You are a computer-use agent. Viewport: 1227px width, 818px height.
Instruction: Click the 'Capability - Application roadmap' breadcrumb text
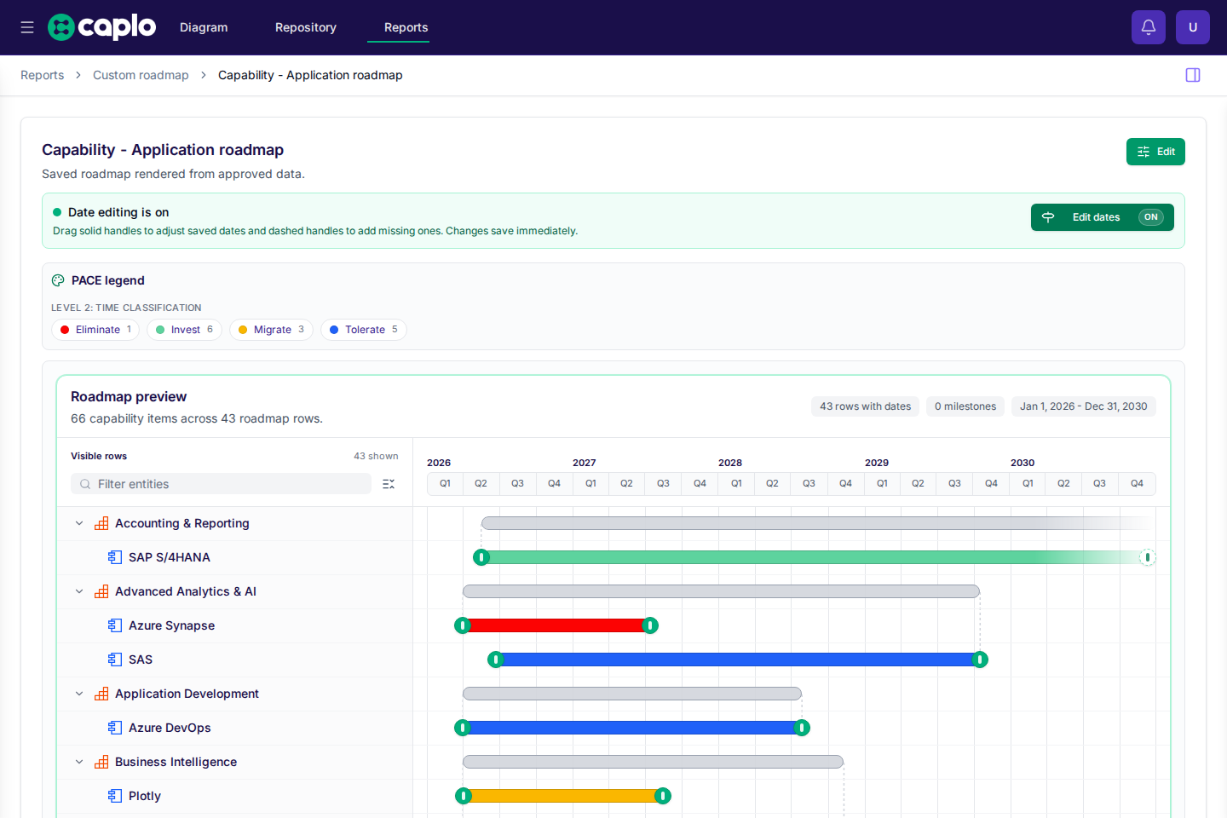(310, 75)
